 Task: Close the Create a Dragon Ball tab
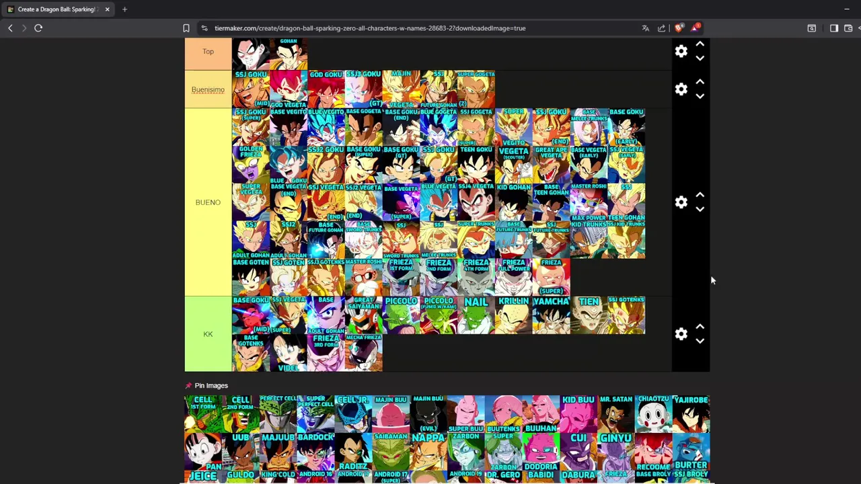click(107, 9)
